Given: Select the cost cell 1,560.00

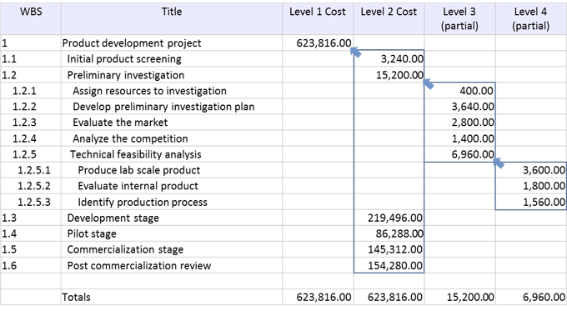Looking at the screenshot, I should click(531, 202).
